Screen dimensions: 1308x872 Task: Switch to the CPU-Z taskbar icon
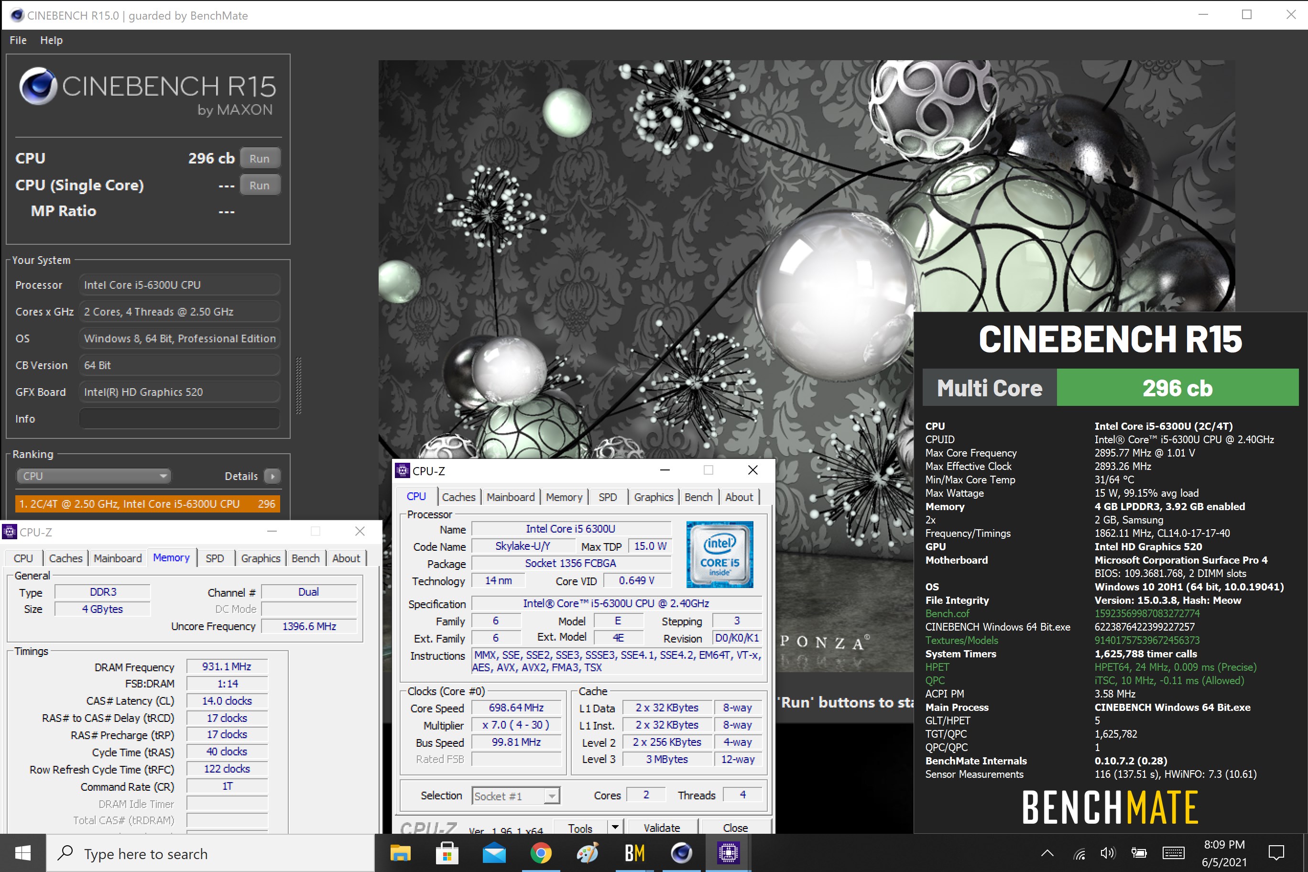(728, 853)
